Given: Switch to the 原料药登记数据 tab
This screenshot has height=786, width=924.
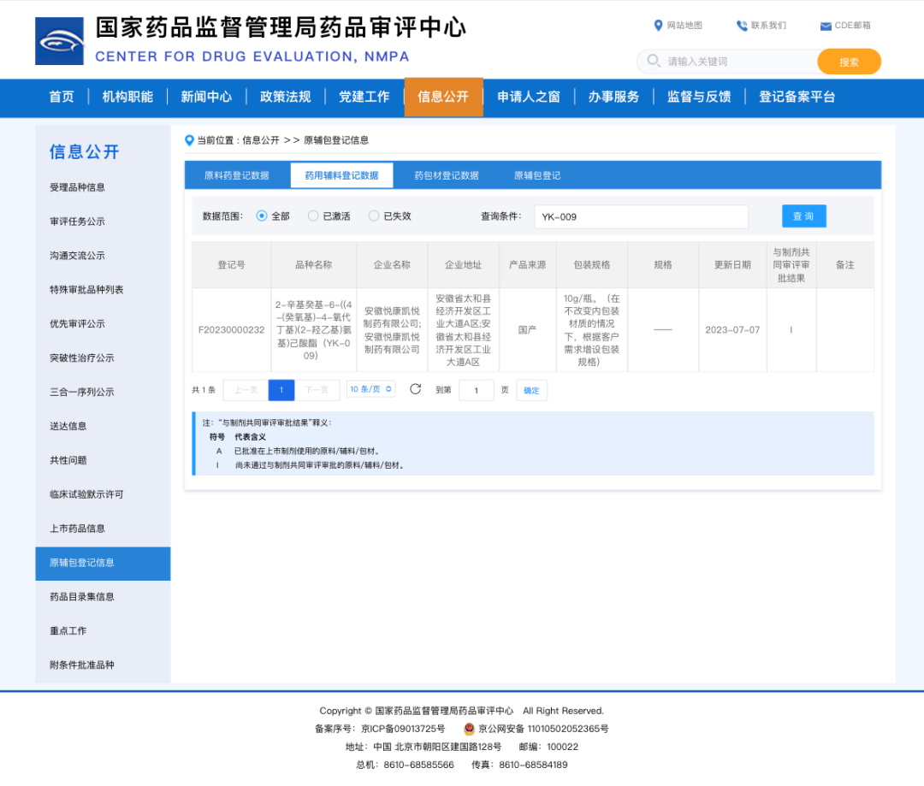Looking at the screenshot, I should pyautogui.click(x=236, y=175).
